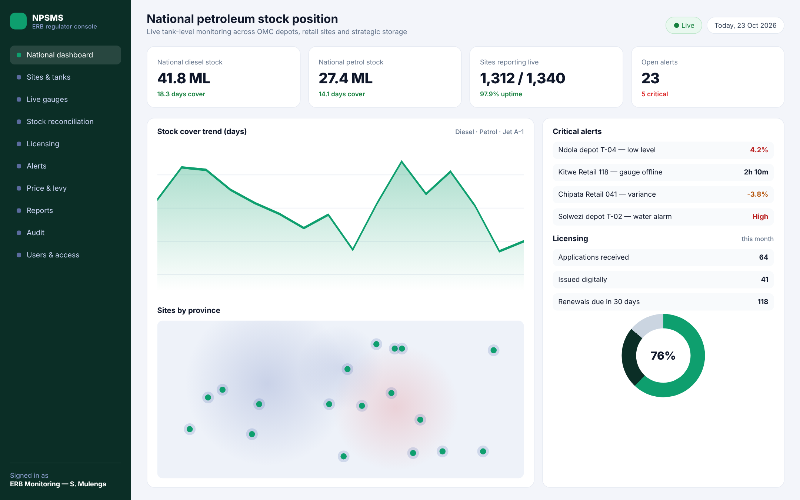Click the 'this month' licensing label
The width and height of the screenshot is (800, 500).
click(757, 239)
